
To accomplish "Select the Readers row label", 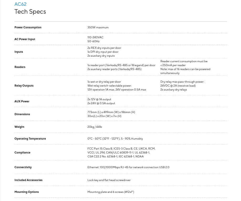I will coord(20,67).
